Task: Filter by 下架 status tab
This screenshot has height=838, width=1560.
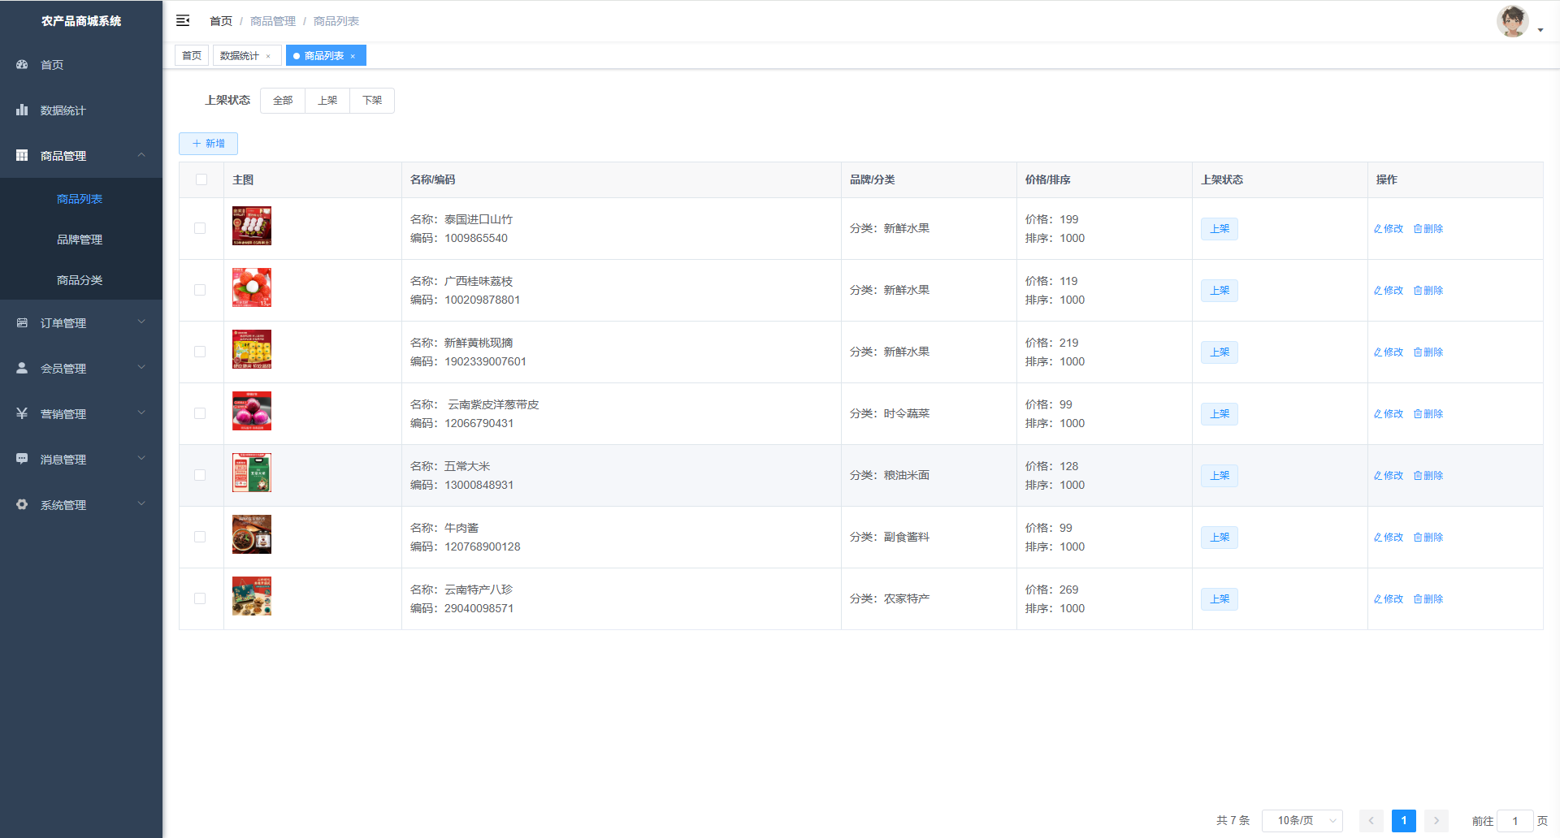Action: click(372, 101)
